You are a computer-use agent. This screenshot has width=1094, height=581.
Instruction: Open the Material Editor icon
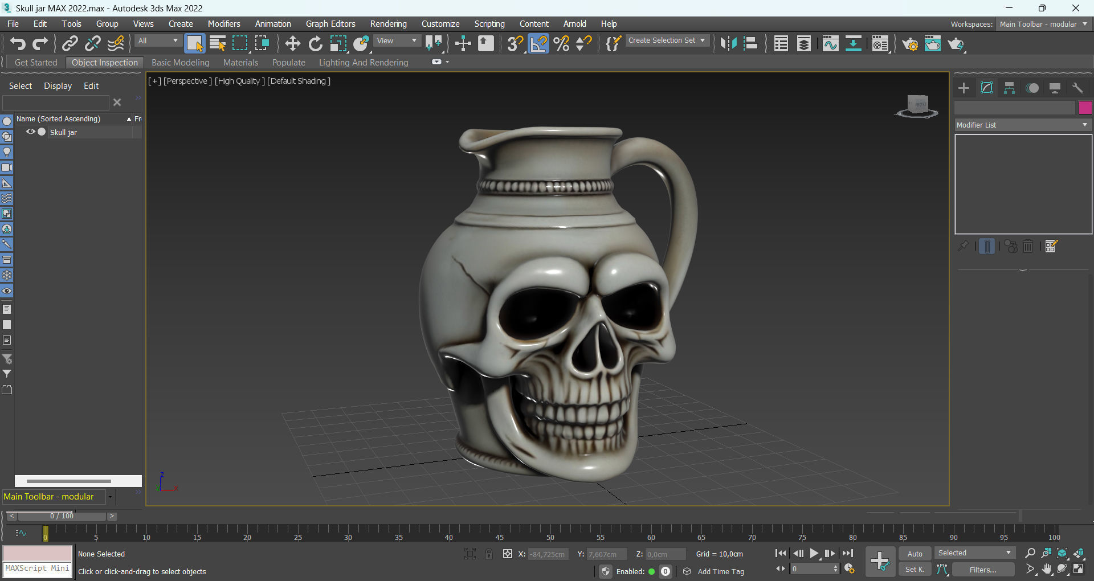click(880, 44)
